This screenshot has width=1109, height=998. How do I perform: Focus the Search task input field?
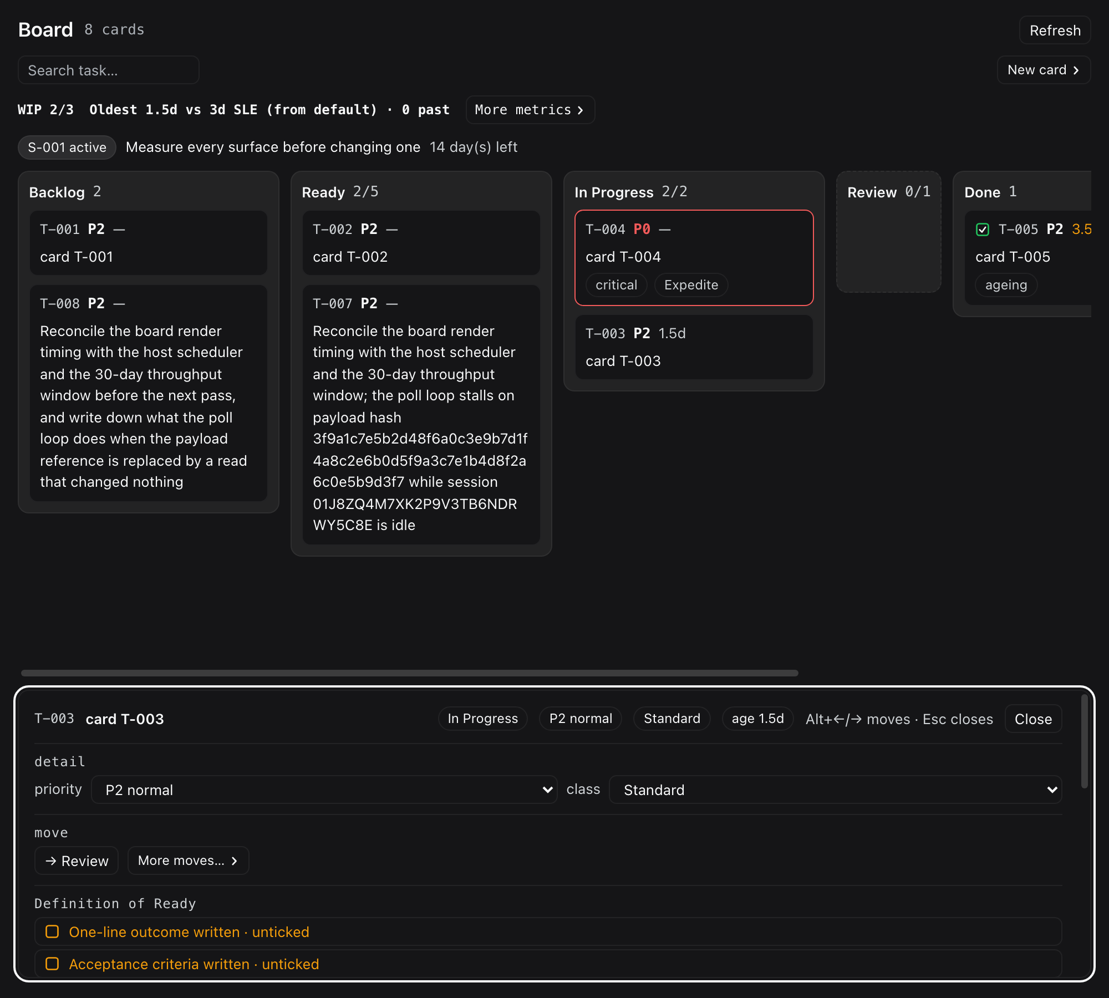(x=109, y=70)
